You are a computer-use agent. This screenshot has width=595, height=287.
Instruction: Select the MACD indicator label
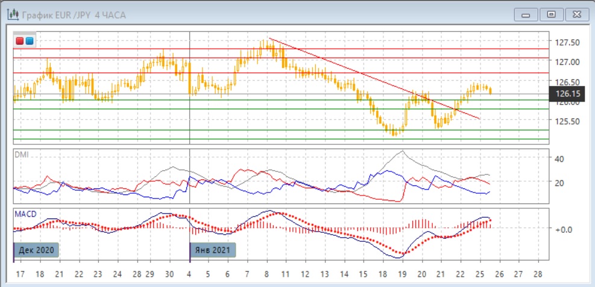click(x=25, y=214)
